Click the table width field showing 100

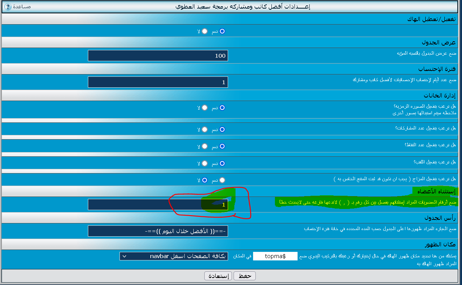point(158,56)
